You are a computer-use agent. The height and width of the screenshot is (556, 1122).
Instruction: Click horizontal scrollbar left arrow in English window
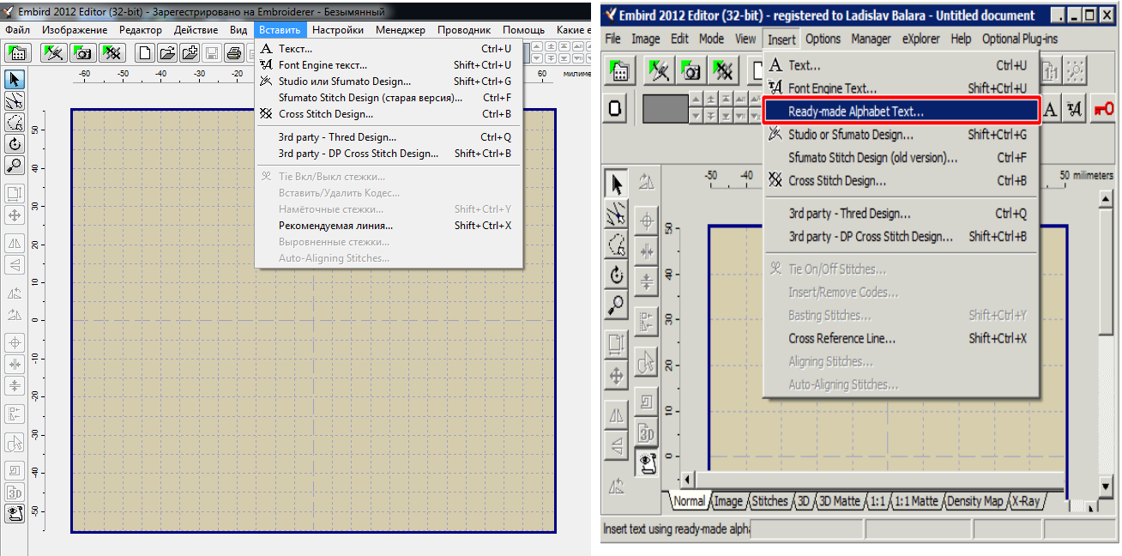pos(687,479)
